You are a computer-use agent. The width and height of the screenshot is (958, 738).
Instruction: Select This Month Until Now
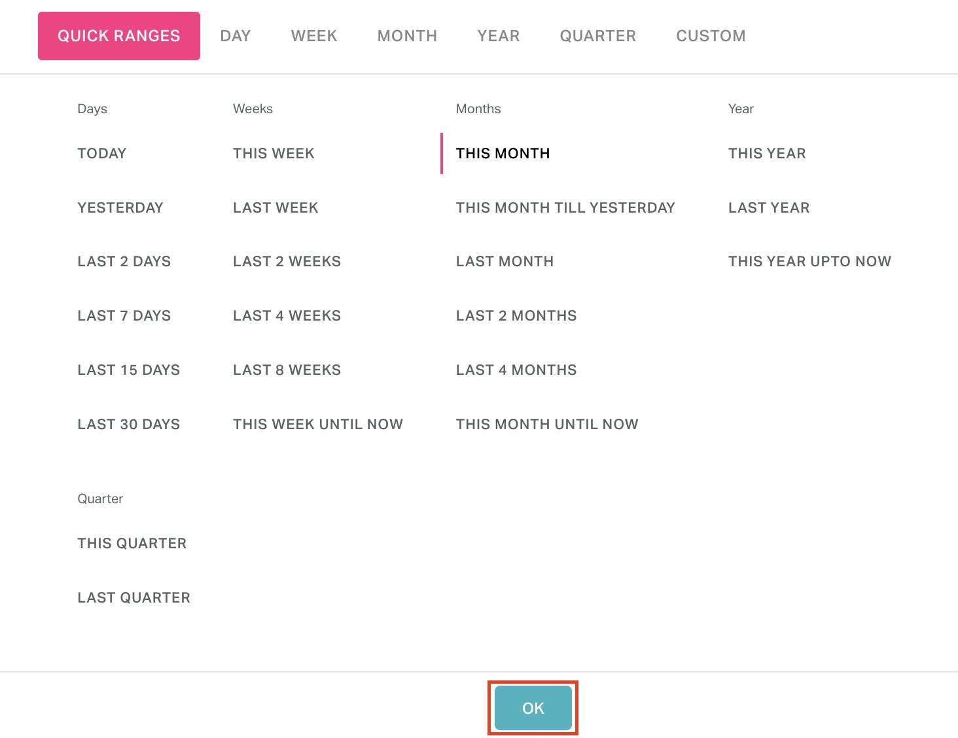(547, 424)
